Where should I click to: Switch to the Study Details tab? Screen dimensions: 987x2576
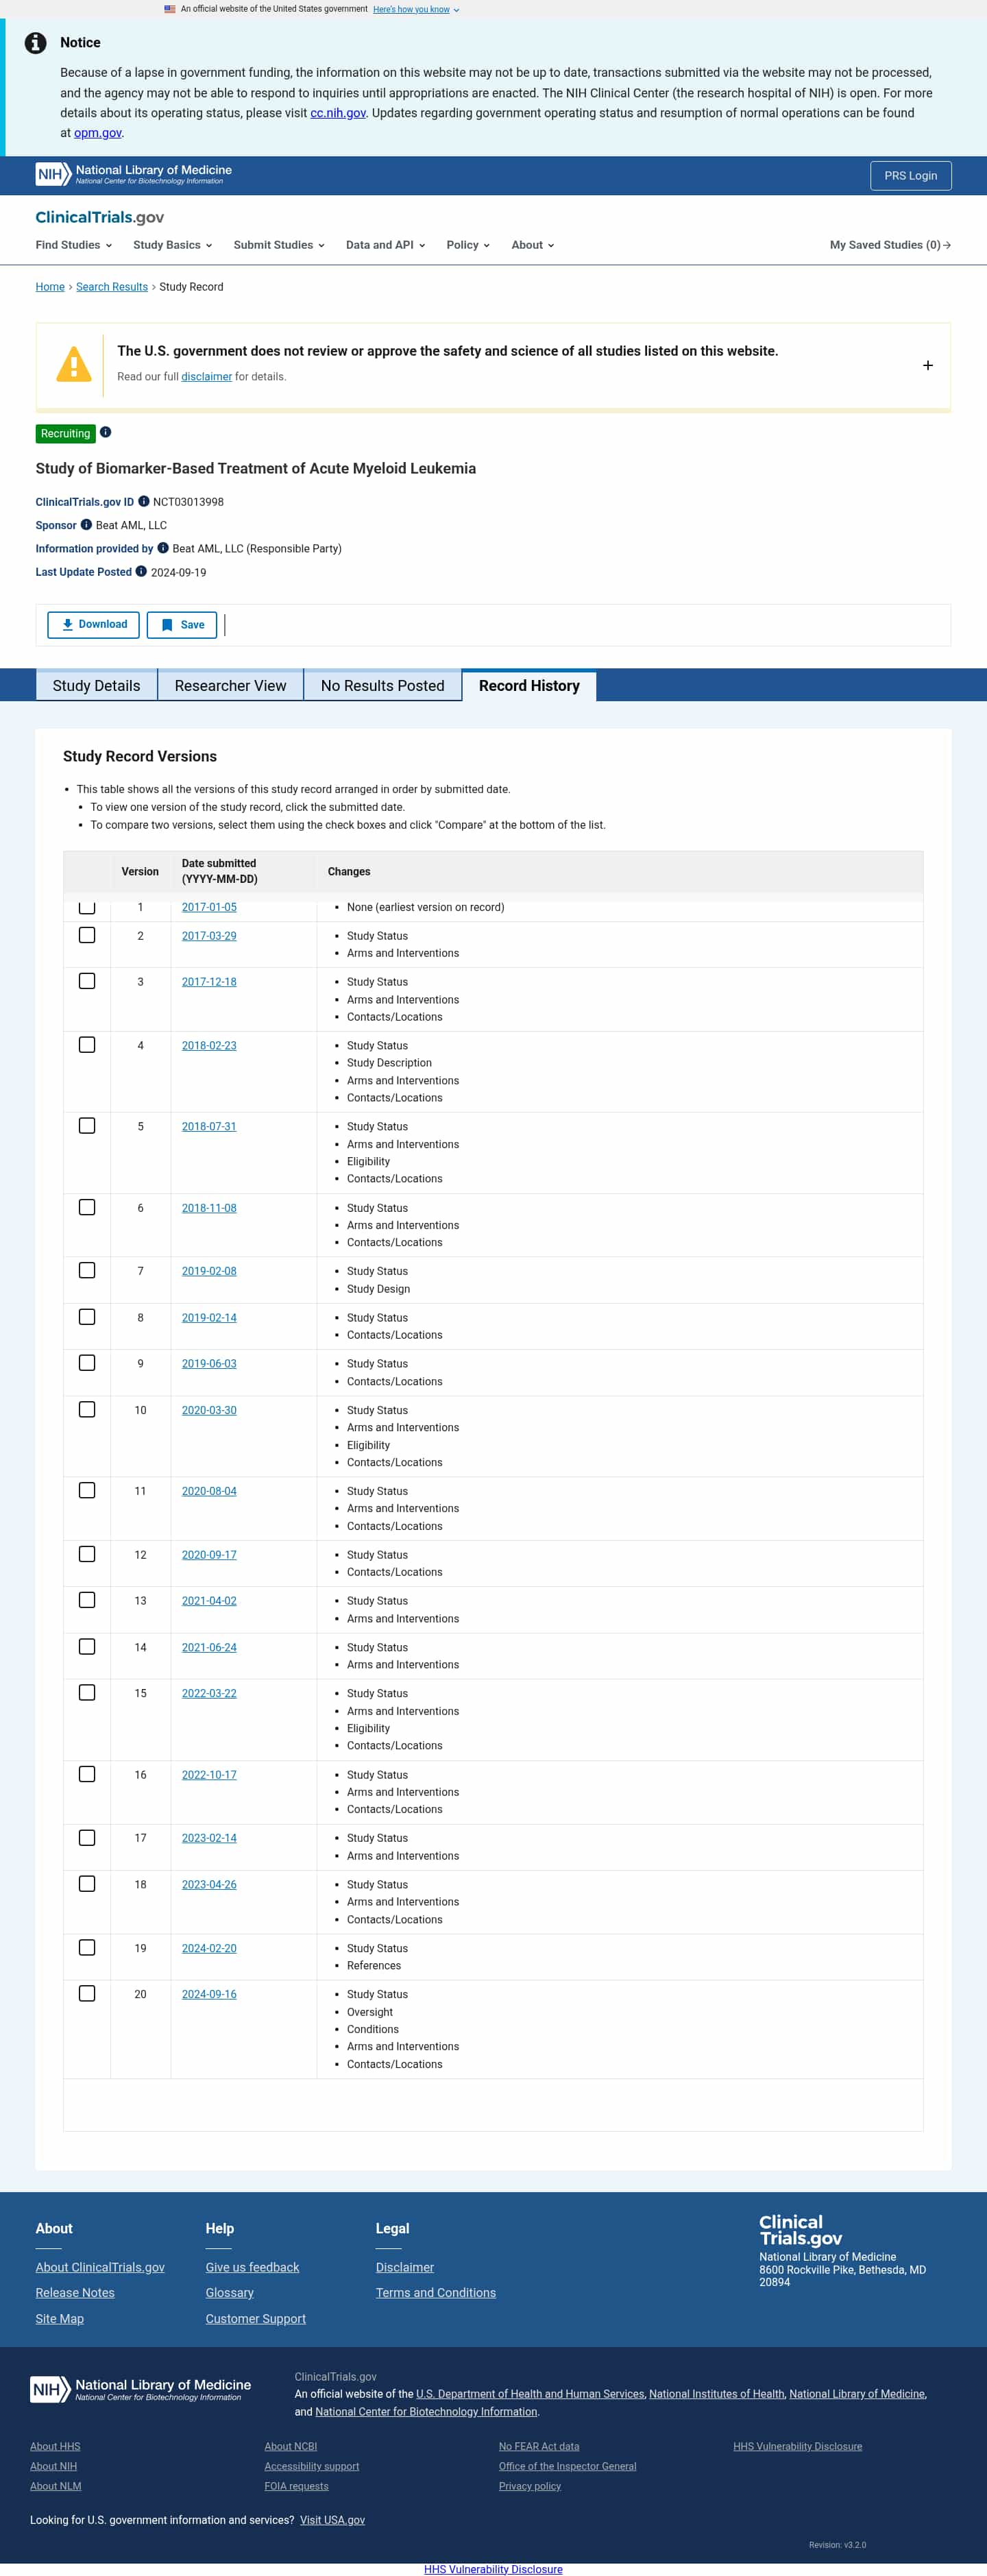(x=96, y=685)
